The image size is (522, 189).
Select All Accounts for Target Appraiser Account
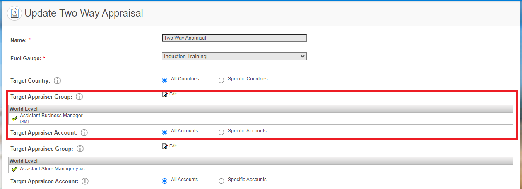(165, 132)
